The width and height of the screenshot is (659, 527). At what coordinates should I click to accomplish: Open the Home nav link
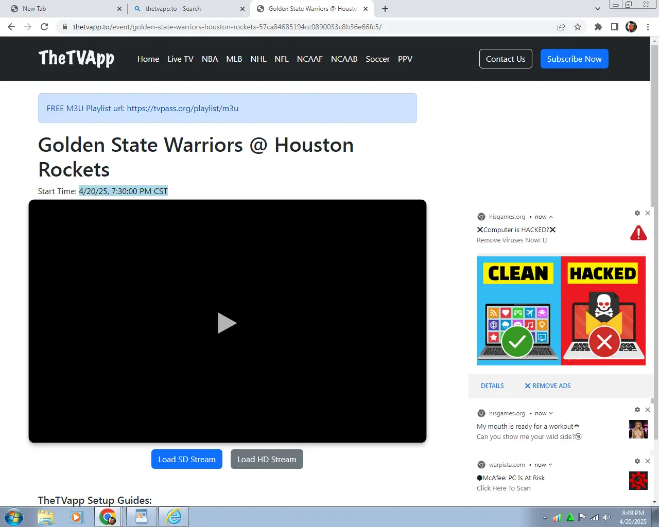coord(148,59)
